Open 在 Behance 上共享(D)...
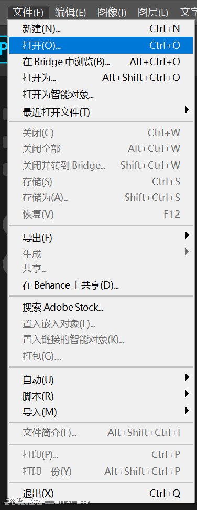 click(101, 285)
